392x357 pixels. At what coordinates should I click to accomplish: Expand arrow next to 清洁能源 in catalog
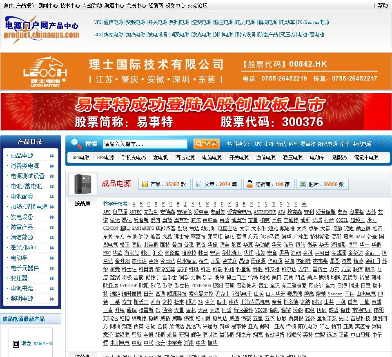click(52, 238)
